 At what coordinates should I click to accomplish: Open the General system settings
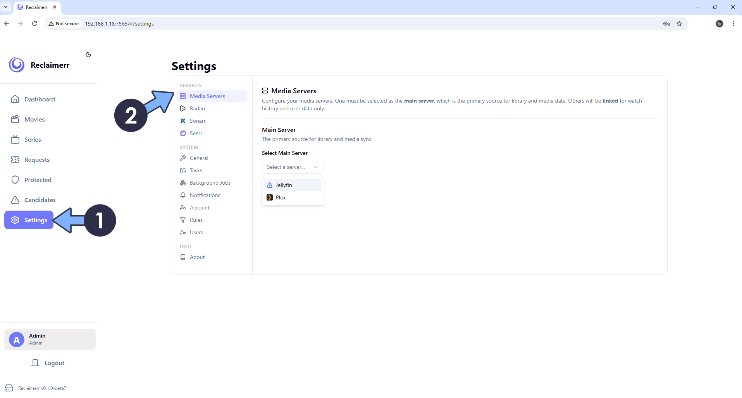pos(199,158)
